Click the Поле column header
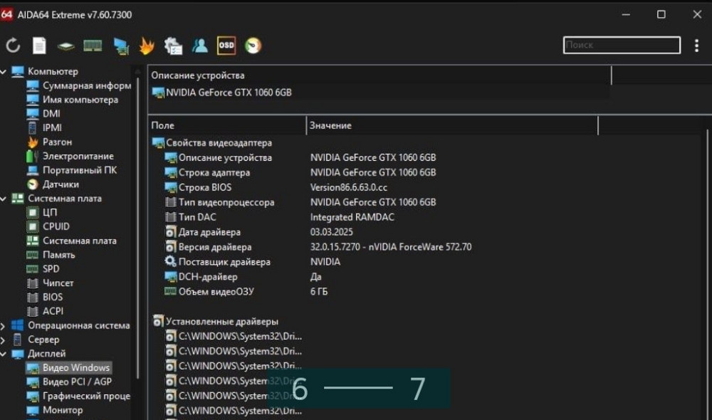 (x=226, y=125)
